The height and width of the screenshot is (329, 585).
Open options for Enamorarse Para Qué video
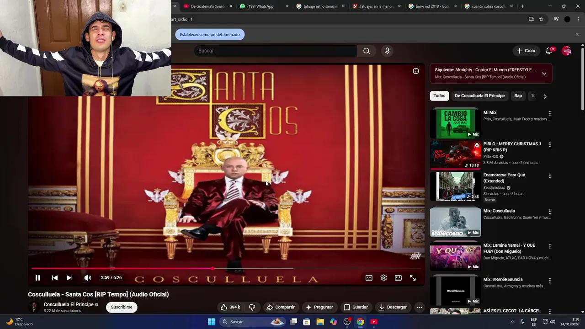pyautogui.click(x=550, y=176)
